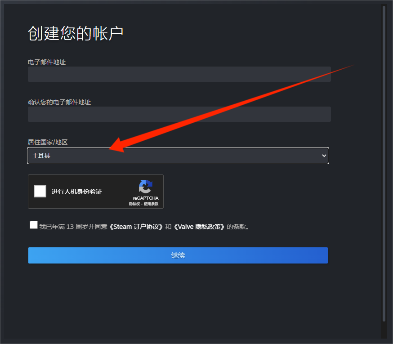Open the reCAPTCHA 隐私权 link
393x344 pixels.
click(134, 204)
